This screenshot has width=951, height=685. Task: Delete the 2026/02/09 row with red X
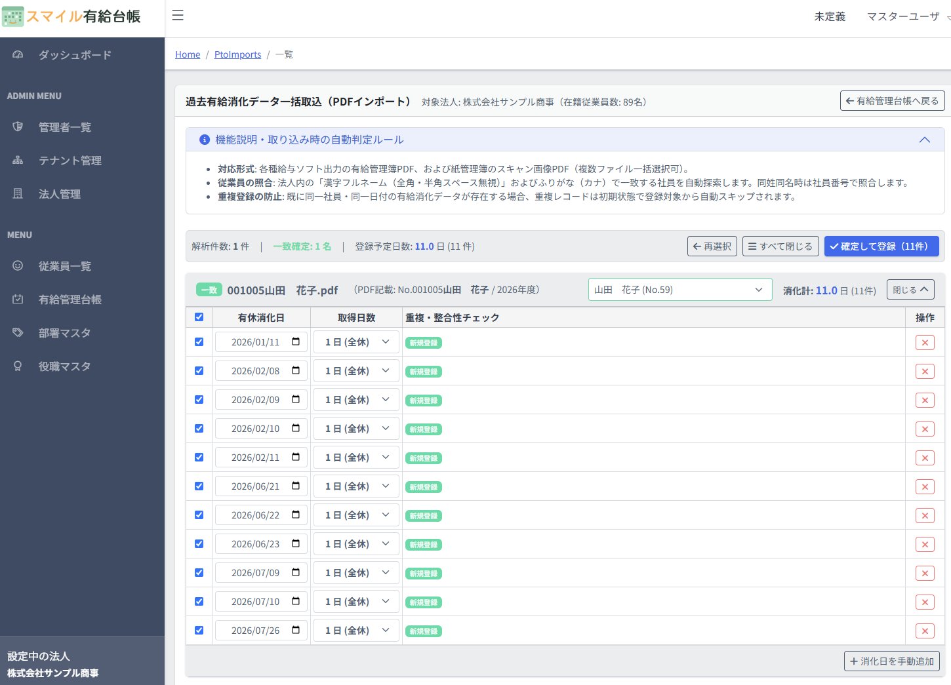point(925,400)
